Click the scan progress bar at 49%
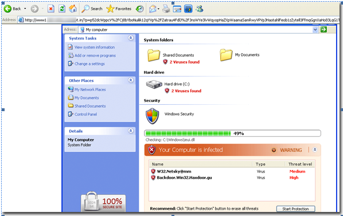Viewport: 343px width, 216px height. click(x=232, y=133)
